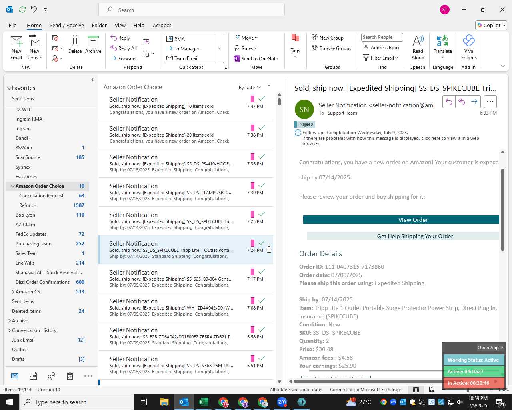Click the pink category swatch on 7:24 PM message
The height and width of the screenshot is (410, 512).
[x=252, y=243]
